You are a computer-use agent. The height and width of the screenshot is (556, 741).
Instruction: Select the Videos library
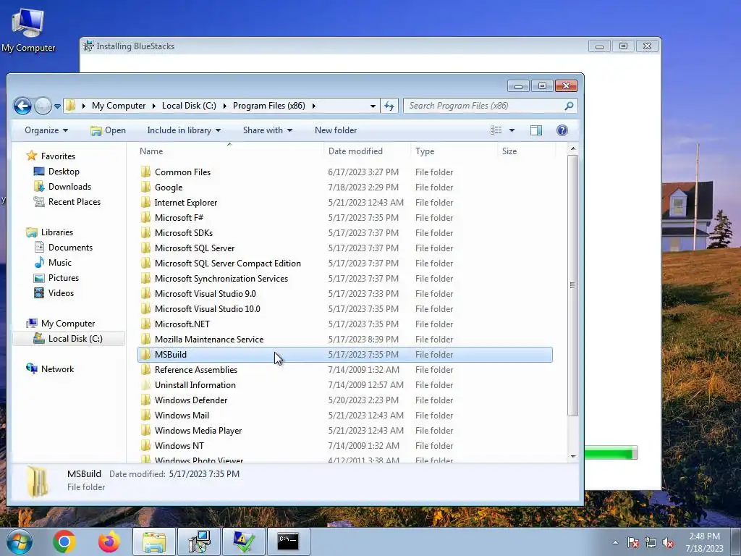(61, 293)
